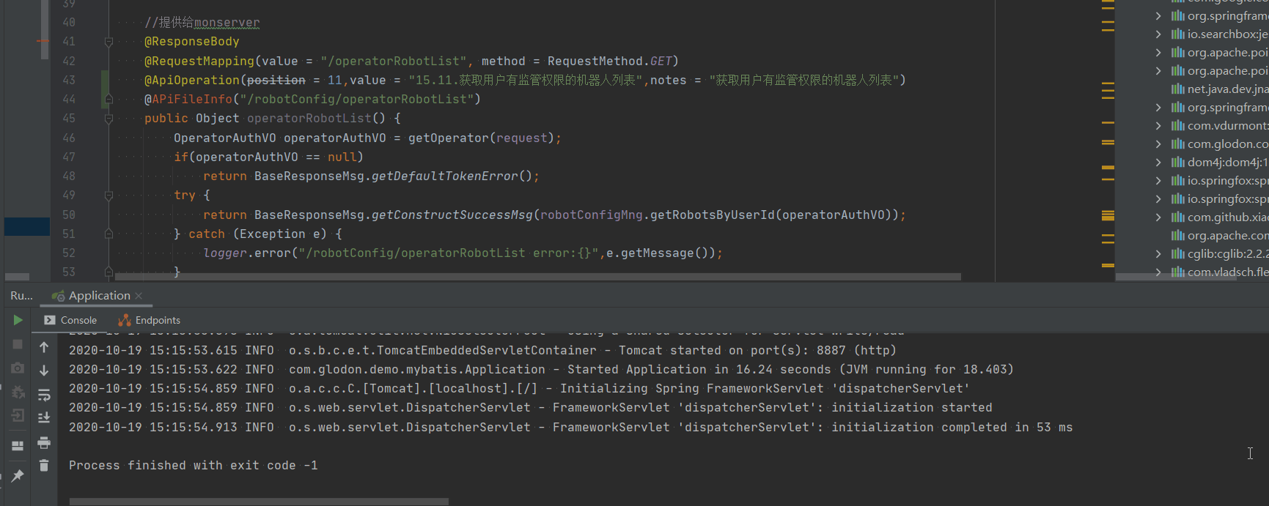Click log line 'Tomcat started on port(s): 8887'
Image resolution: width=1269 pixels, height=506 pixels.
[482, 351]
